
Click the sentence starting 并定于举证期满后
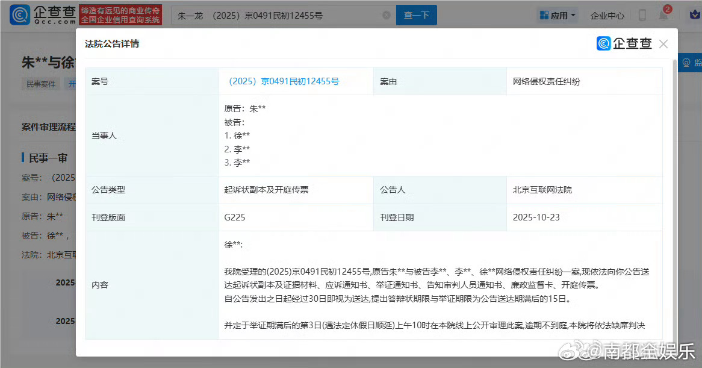[434, 325]
